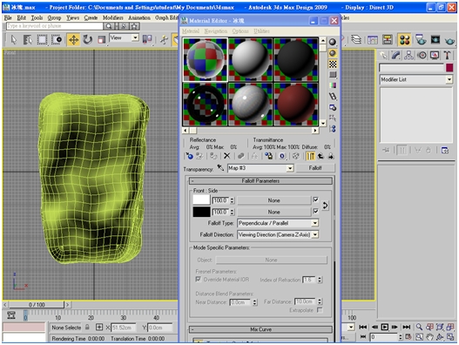Switch to the Create command panel

tap(383, 56)
